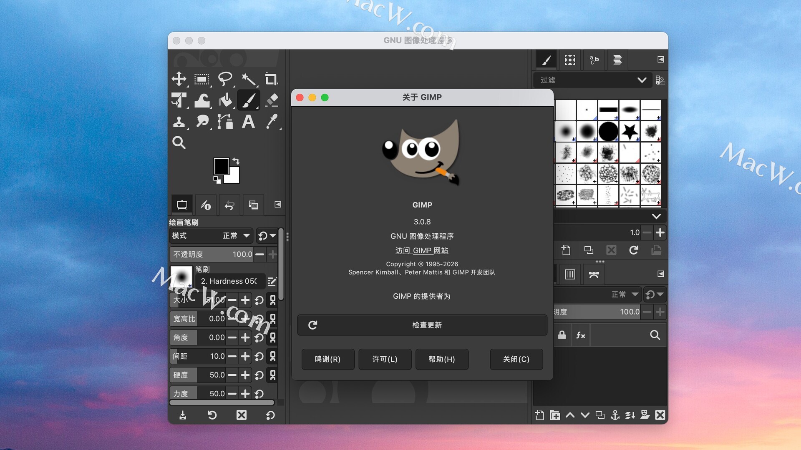Screen dimensions: 801x450
Task: Select the Eraser tool
Action: (x=272, y=100)
